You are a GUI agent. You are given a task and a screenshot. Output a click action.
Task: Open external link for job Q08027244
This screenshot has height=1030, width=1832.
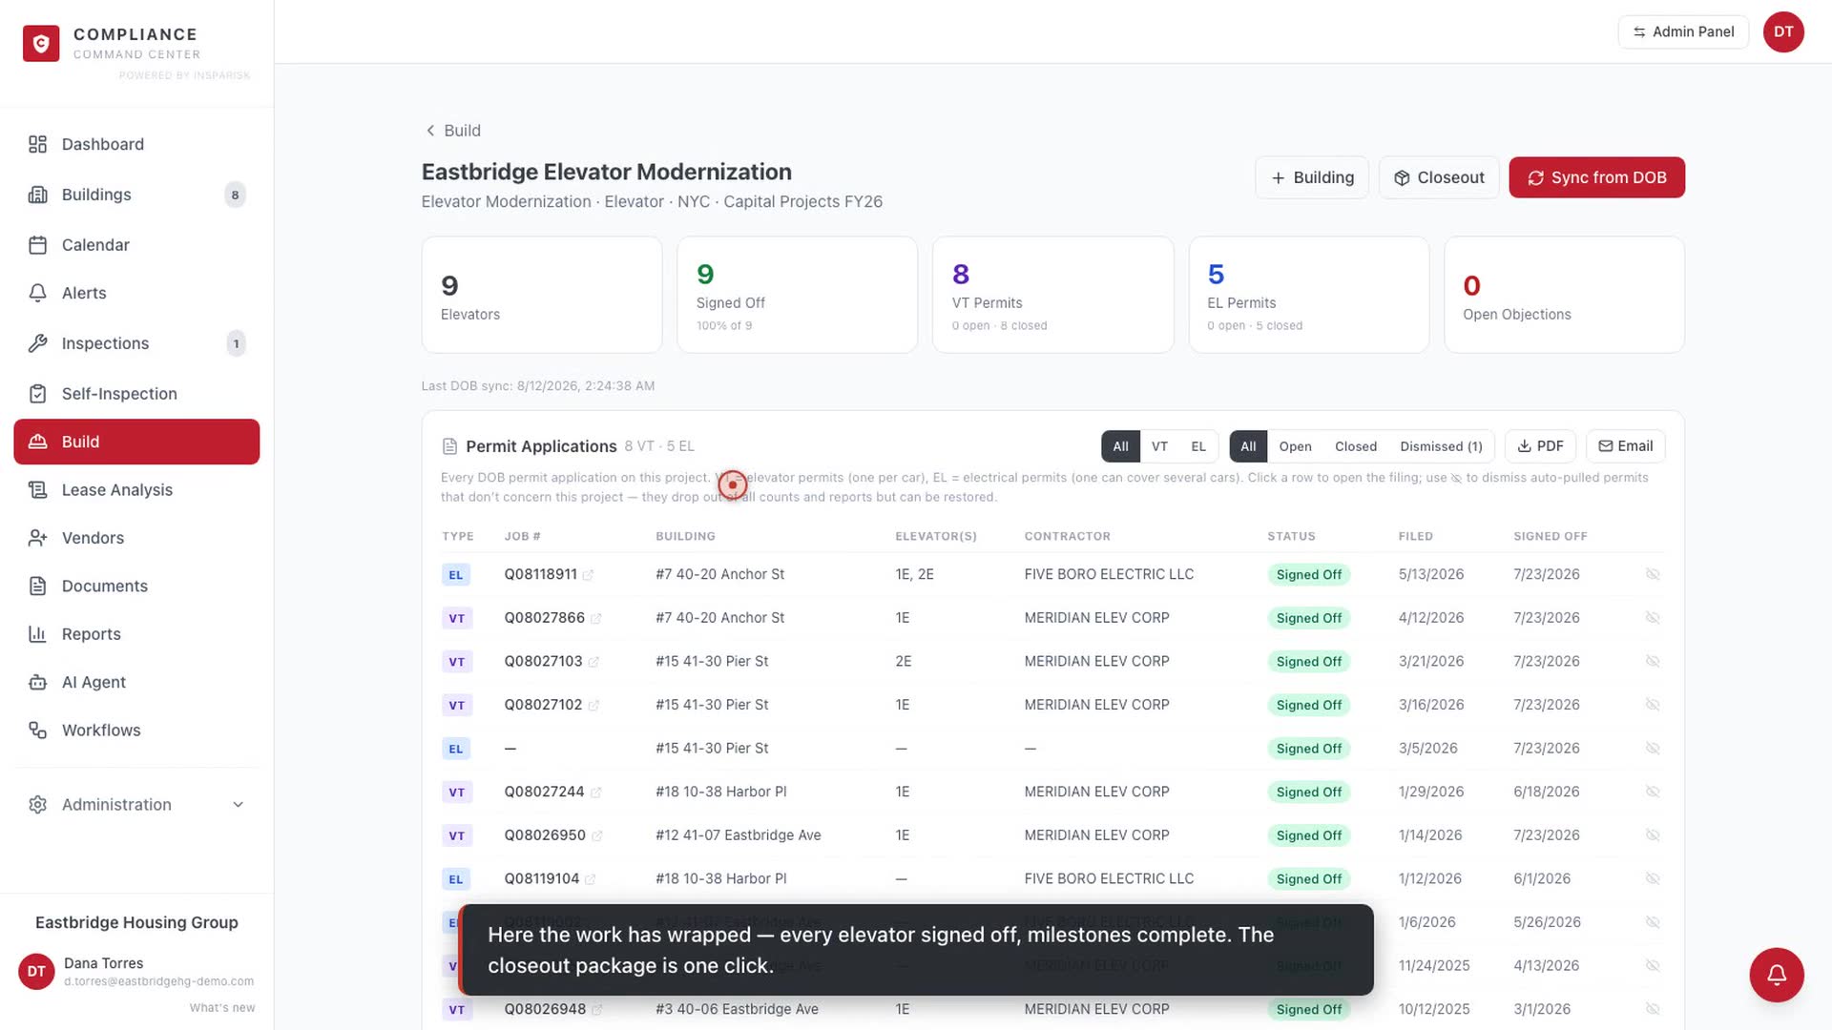tap(595, 793)
